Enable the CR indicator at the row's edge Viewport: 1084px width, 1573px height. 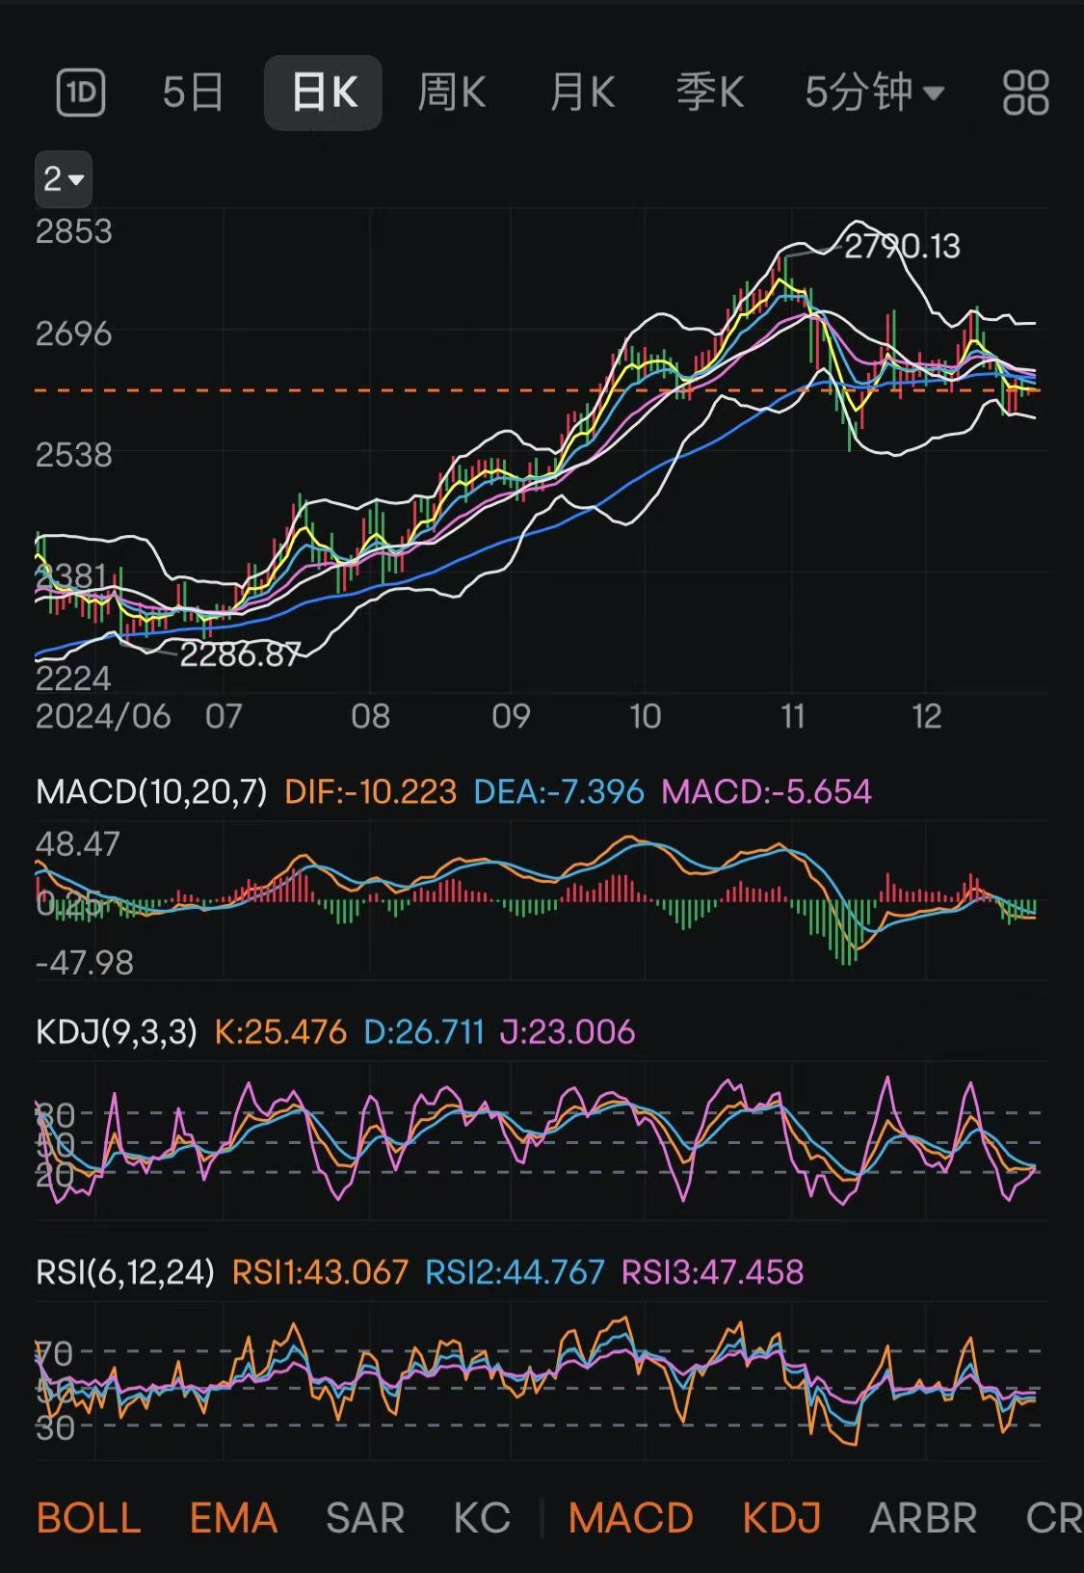(1054, 1518)
